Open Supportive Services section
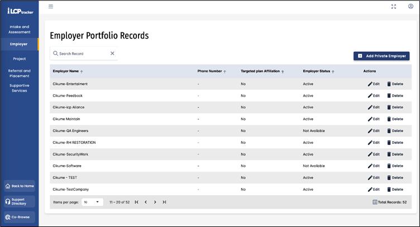 tap(20, 88)
